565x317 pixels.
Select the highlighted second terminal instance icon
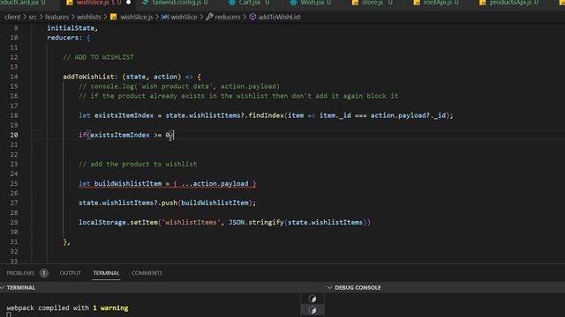313,310
